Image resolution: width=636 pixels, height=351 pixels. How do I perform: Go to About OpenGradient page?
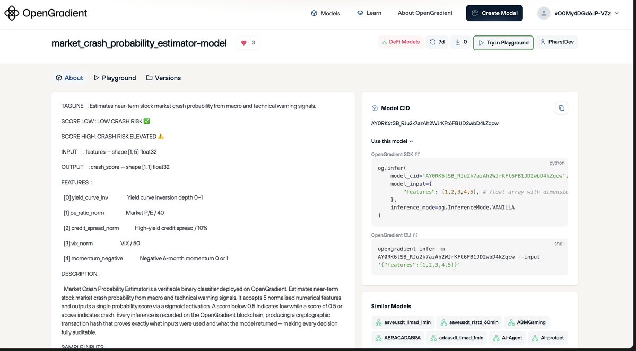[x=425, y=13]
